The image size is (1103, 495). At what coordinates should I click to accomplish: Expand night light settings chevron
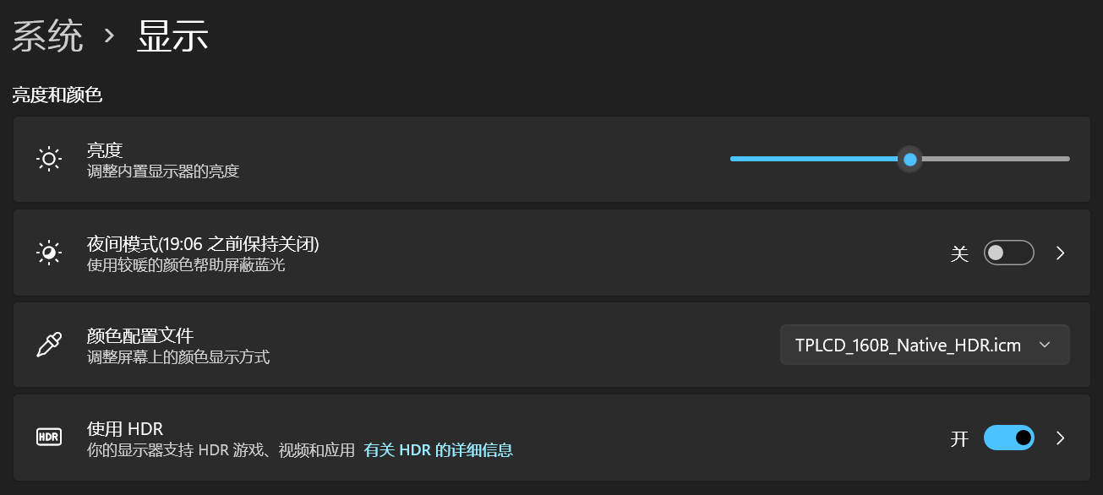[x=1061, y=253]
